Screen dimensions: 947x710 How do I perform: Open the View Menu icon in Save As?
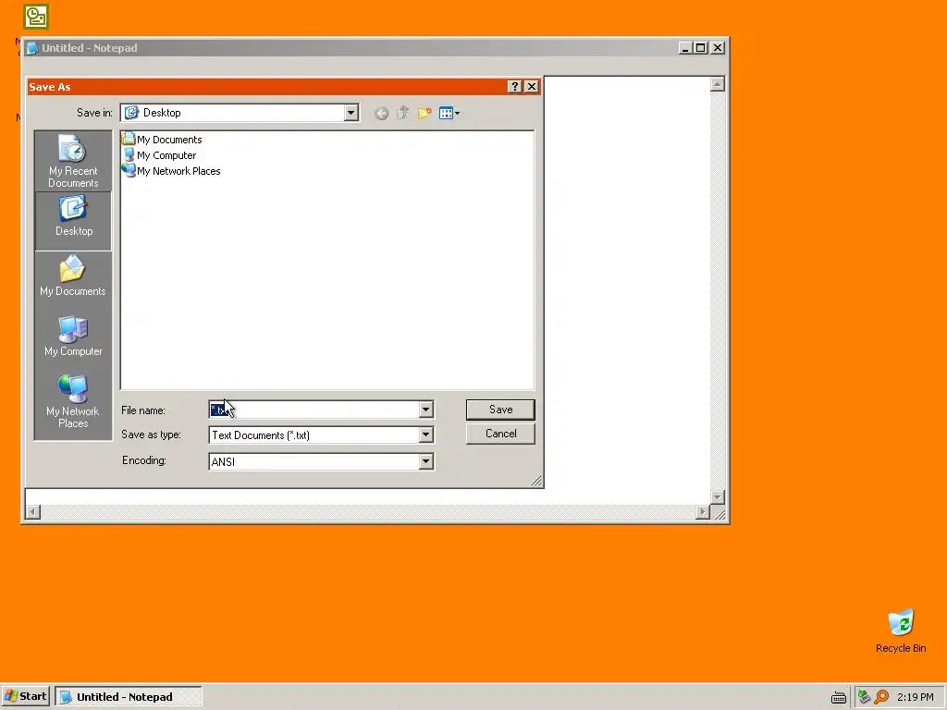point(449,113)
